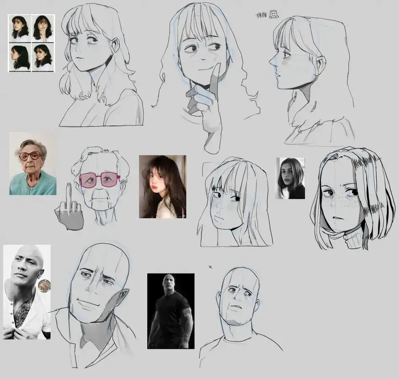Click the red glasses on elderly sketch
Screen dimensions: 399x379
(100, 180)
